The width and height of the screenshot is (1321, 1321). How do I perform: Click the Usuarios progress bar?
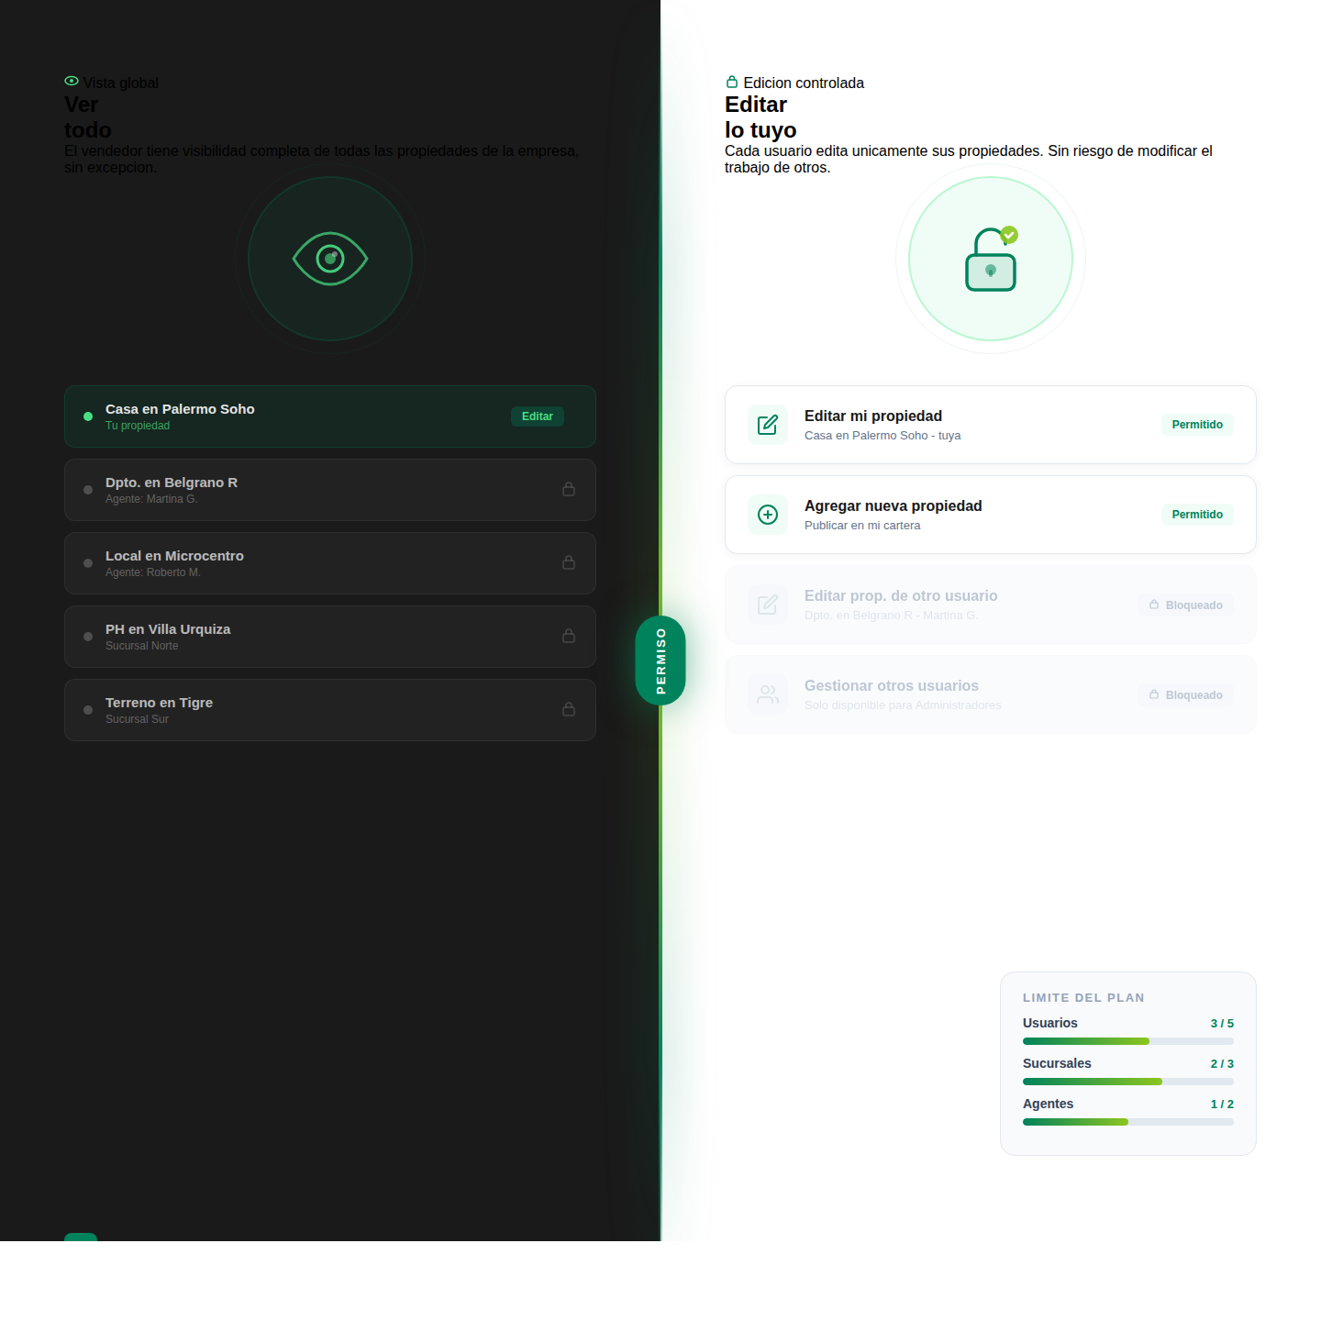click(1127, 1041)
